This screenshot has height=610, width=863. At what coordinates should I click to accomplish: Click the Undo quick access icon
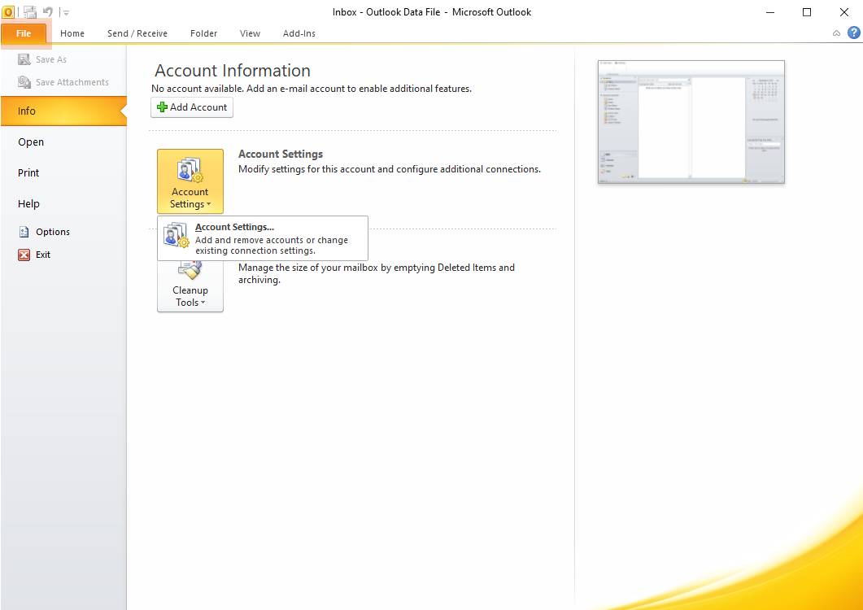click(48, 11)
